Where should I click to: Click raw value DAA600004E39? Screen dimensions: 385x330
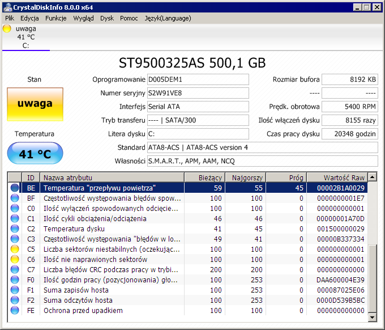(341, 280)
